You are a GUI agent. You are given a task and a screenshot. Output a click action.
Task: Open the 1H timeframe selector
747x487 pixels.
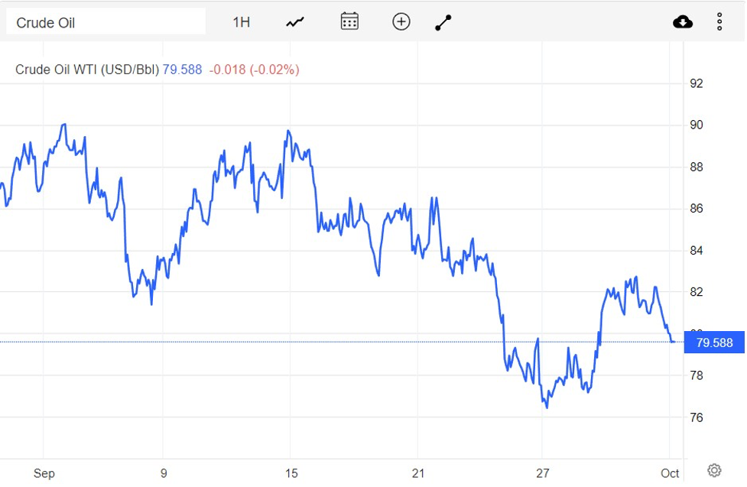[x=241, y=22]
